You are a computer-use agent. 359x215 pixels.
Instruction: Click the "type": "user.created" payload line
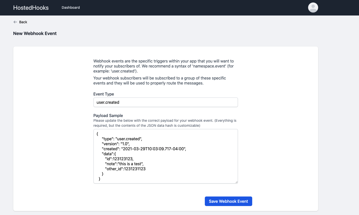(x=122, y=139)
